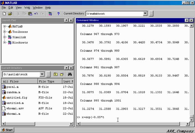This screenshot has width=195, height=133.
Task: Open the Window menu
Action: tap(38, 8)
